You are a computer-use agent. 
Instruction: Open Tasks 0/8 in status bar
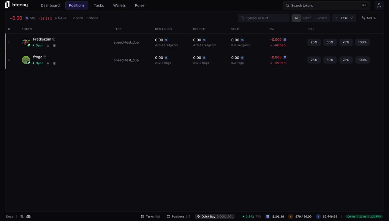150,216
